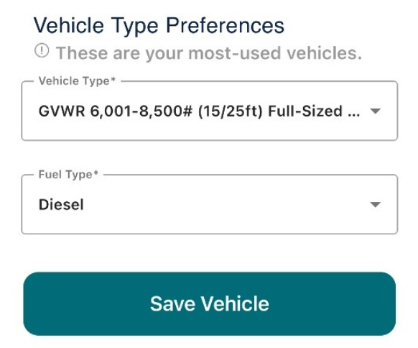The image size is (418, 348).
Task: Click the word Preferences in the title
Action: click(225, 26)
